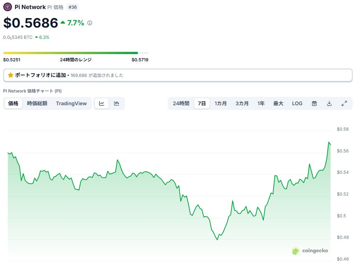Click the Pi Network 価格チャート (PI) heading

tap(32, 91)
